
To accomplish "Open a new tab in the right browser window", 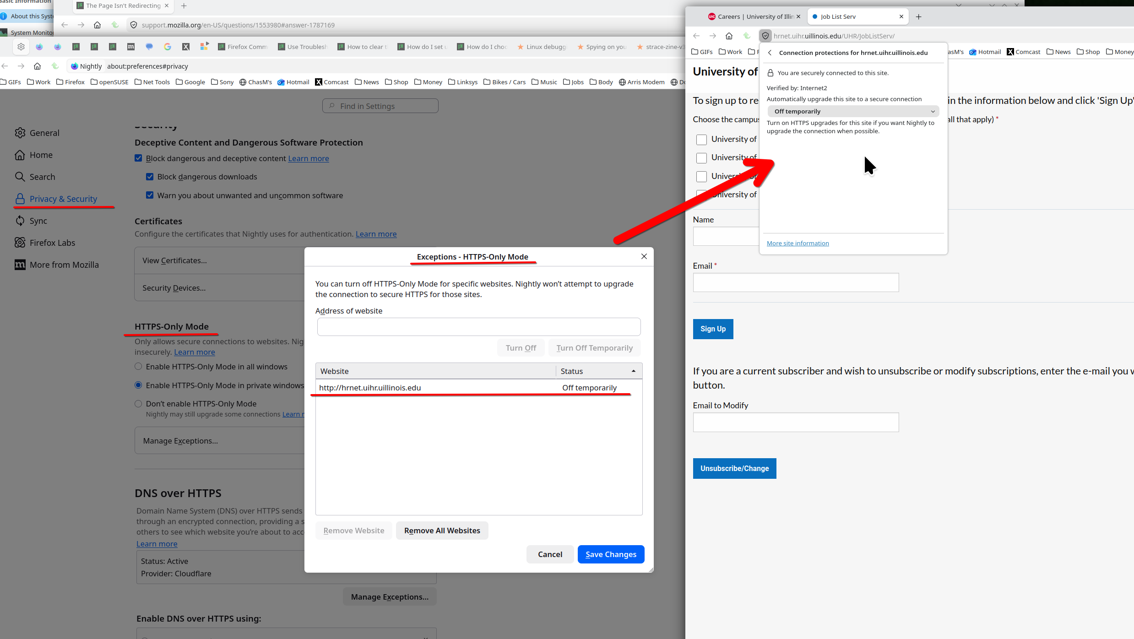I will point(918,16).
